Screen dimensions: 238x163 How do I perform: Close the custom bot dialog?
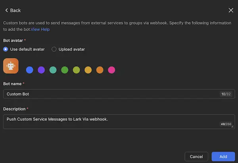coord(231,10)
